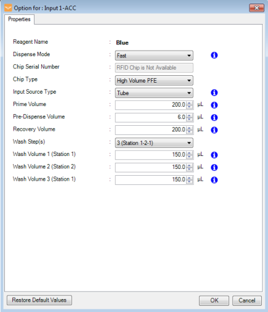Select the Properties tab

coord(19,19)
